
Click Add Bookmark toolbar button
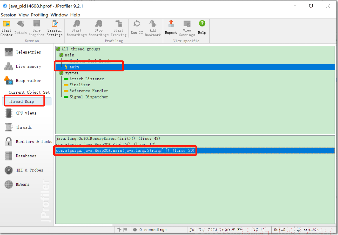(153, 28)
